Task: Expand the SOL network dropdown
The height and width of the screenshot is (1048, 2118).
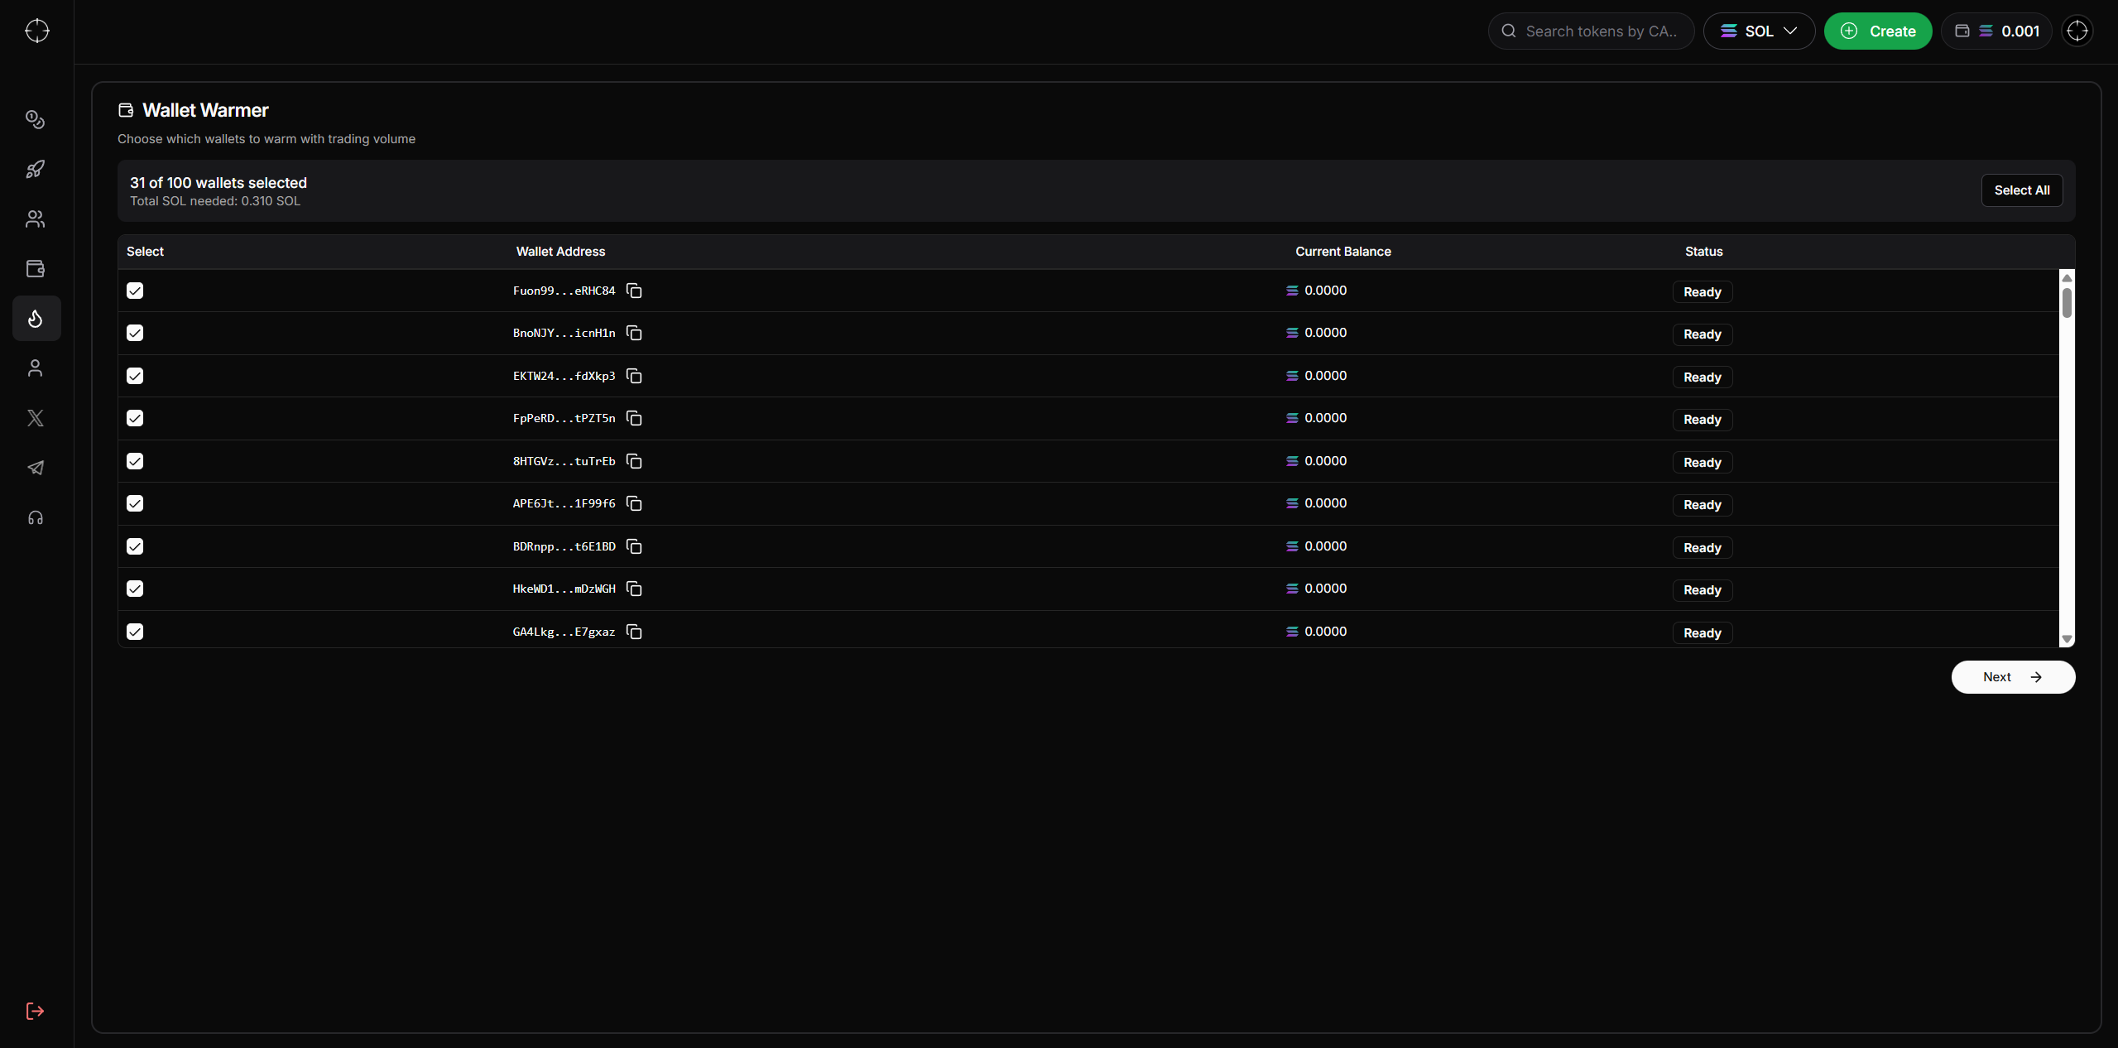Action: coord(1759,31)
